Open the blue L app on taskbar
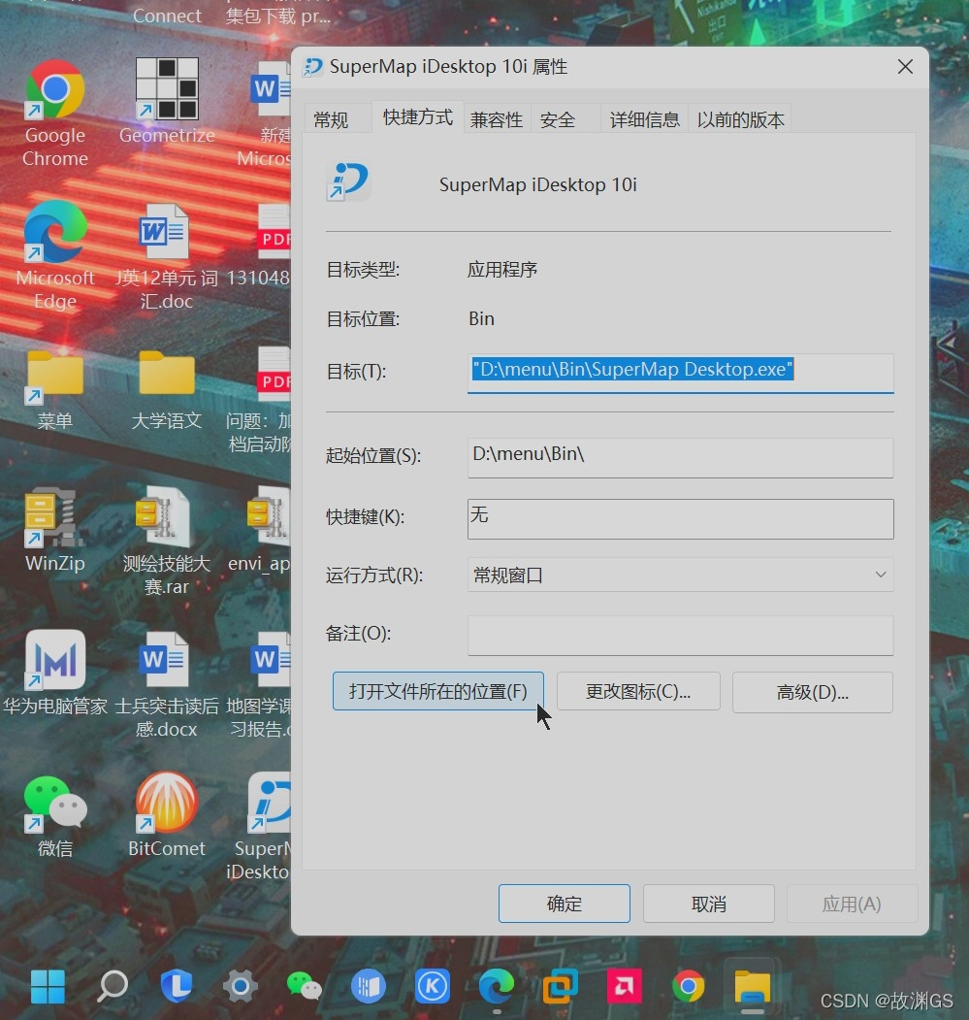The height and width of the screenshot is (1020, 969). pyautogui.click(x=177, y=985)
